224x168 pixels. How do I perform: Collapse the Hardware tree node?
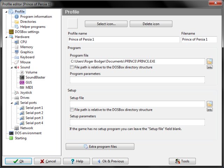pyautogui.click(x=6, y=37)
